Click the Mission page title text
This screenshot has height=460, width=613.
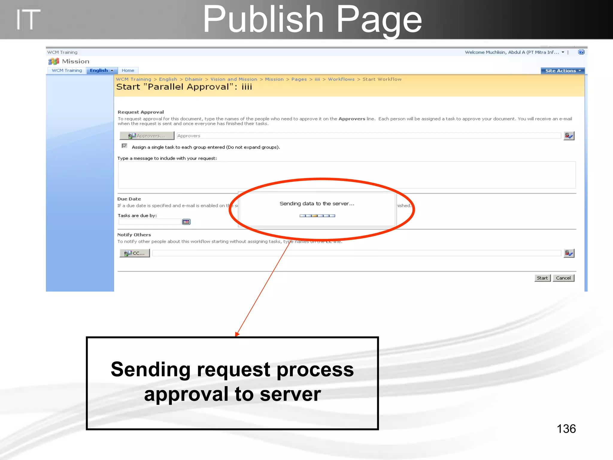(76, 61)
